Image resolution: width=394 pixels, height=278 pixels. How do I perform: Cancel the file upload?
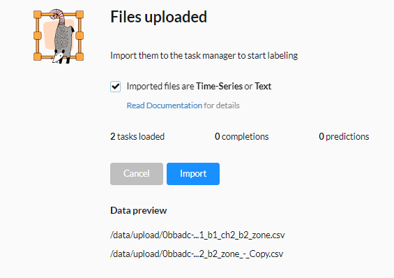[x=137, y=174]
